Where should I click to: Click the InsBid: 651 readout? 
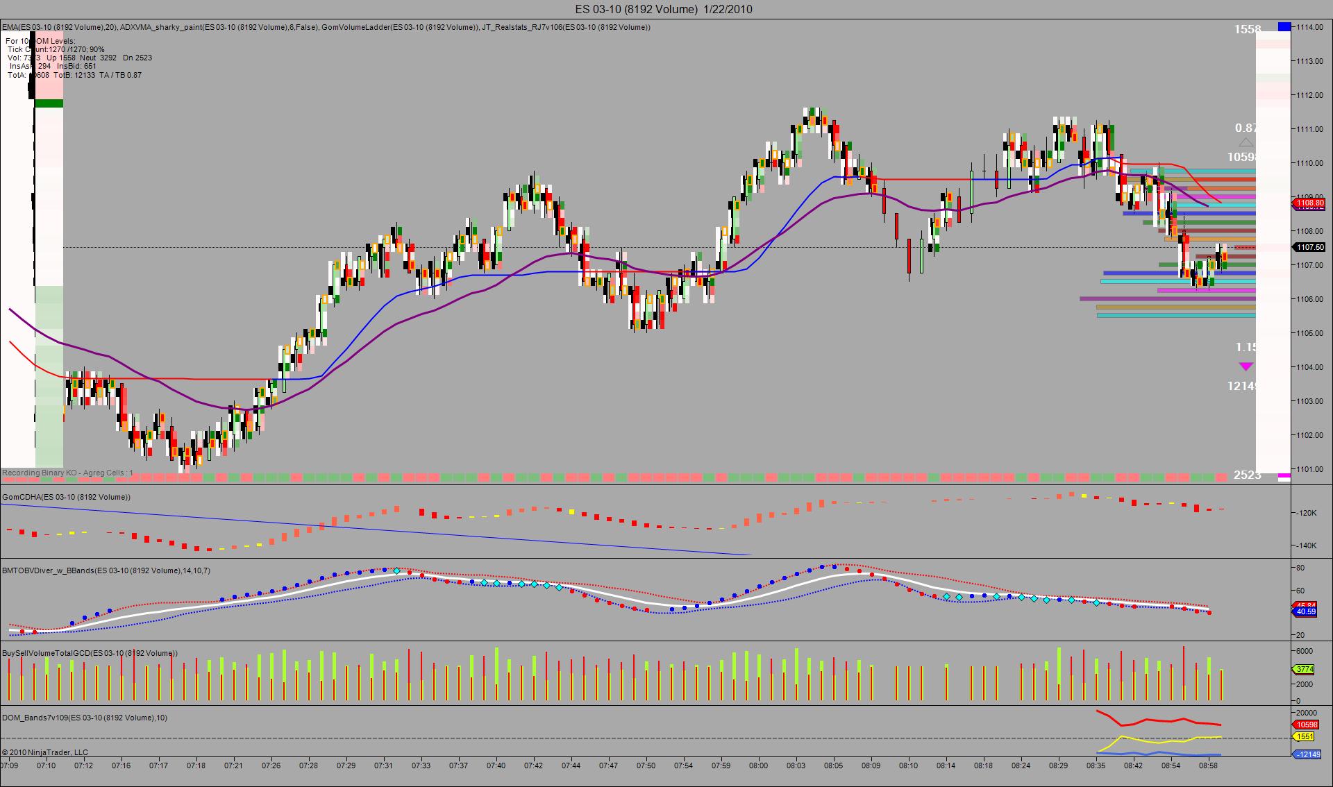[76, 66]
